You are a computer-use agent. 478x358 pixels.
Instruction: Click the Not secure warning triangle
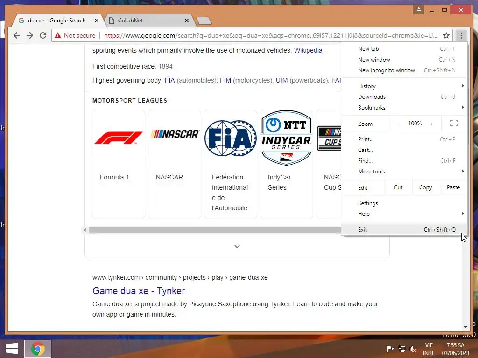(x=58, y=35)
